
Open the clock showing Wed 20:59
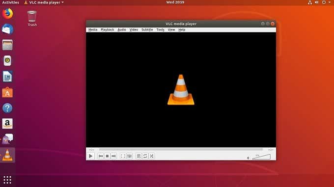pyautogui.click(x=175, y=2)
